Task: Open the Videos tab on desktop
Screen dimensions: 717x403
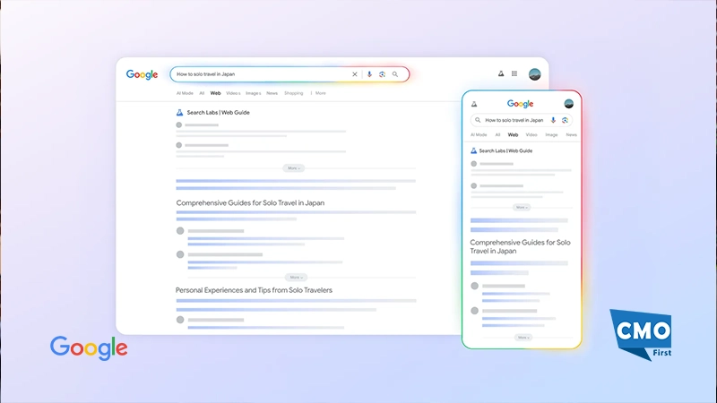Action: 233,93
